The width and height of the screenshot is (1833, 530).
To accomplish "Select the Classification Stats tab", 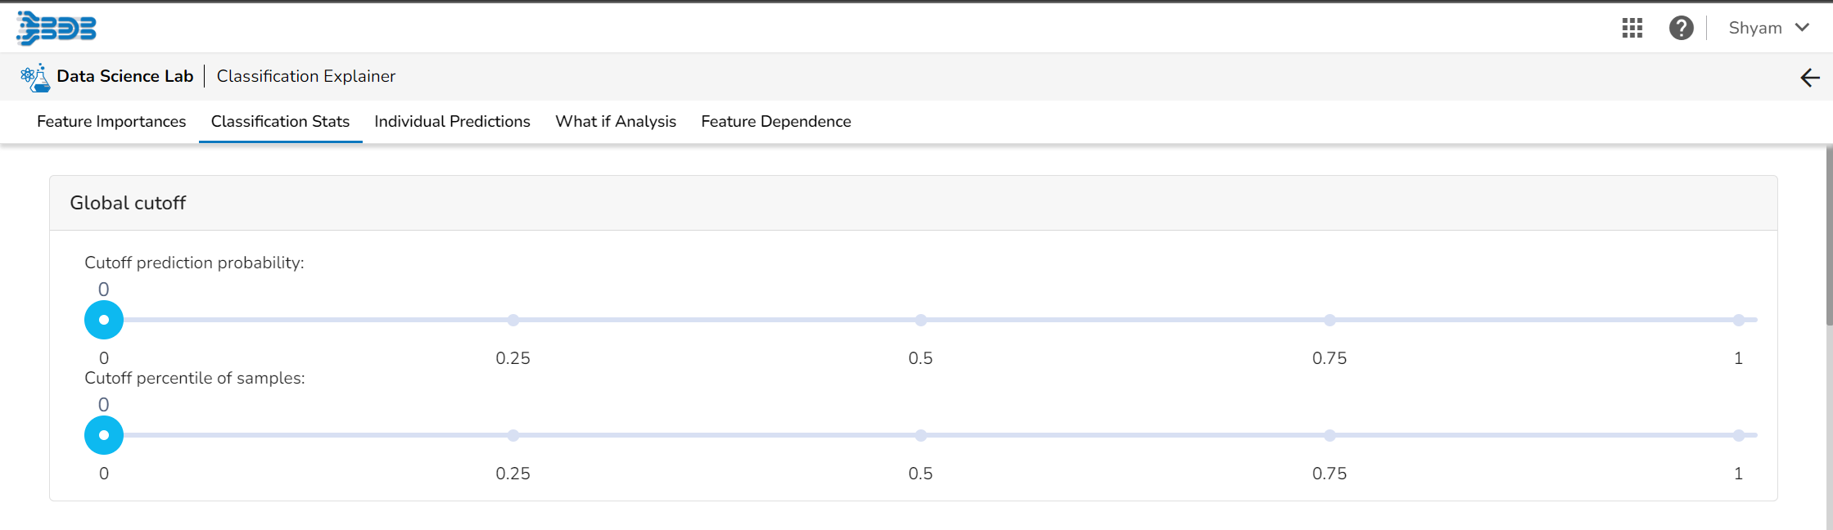I will click(x=280, y=121).
